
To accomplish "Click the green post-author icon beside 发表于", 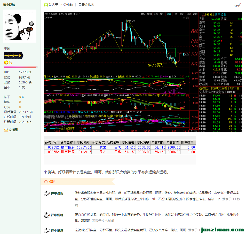I will coord(46,5).
